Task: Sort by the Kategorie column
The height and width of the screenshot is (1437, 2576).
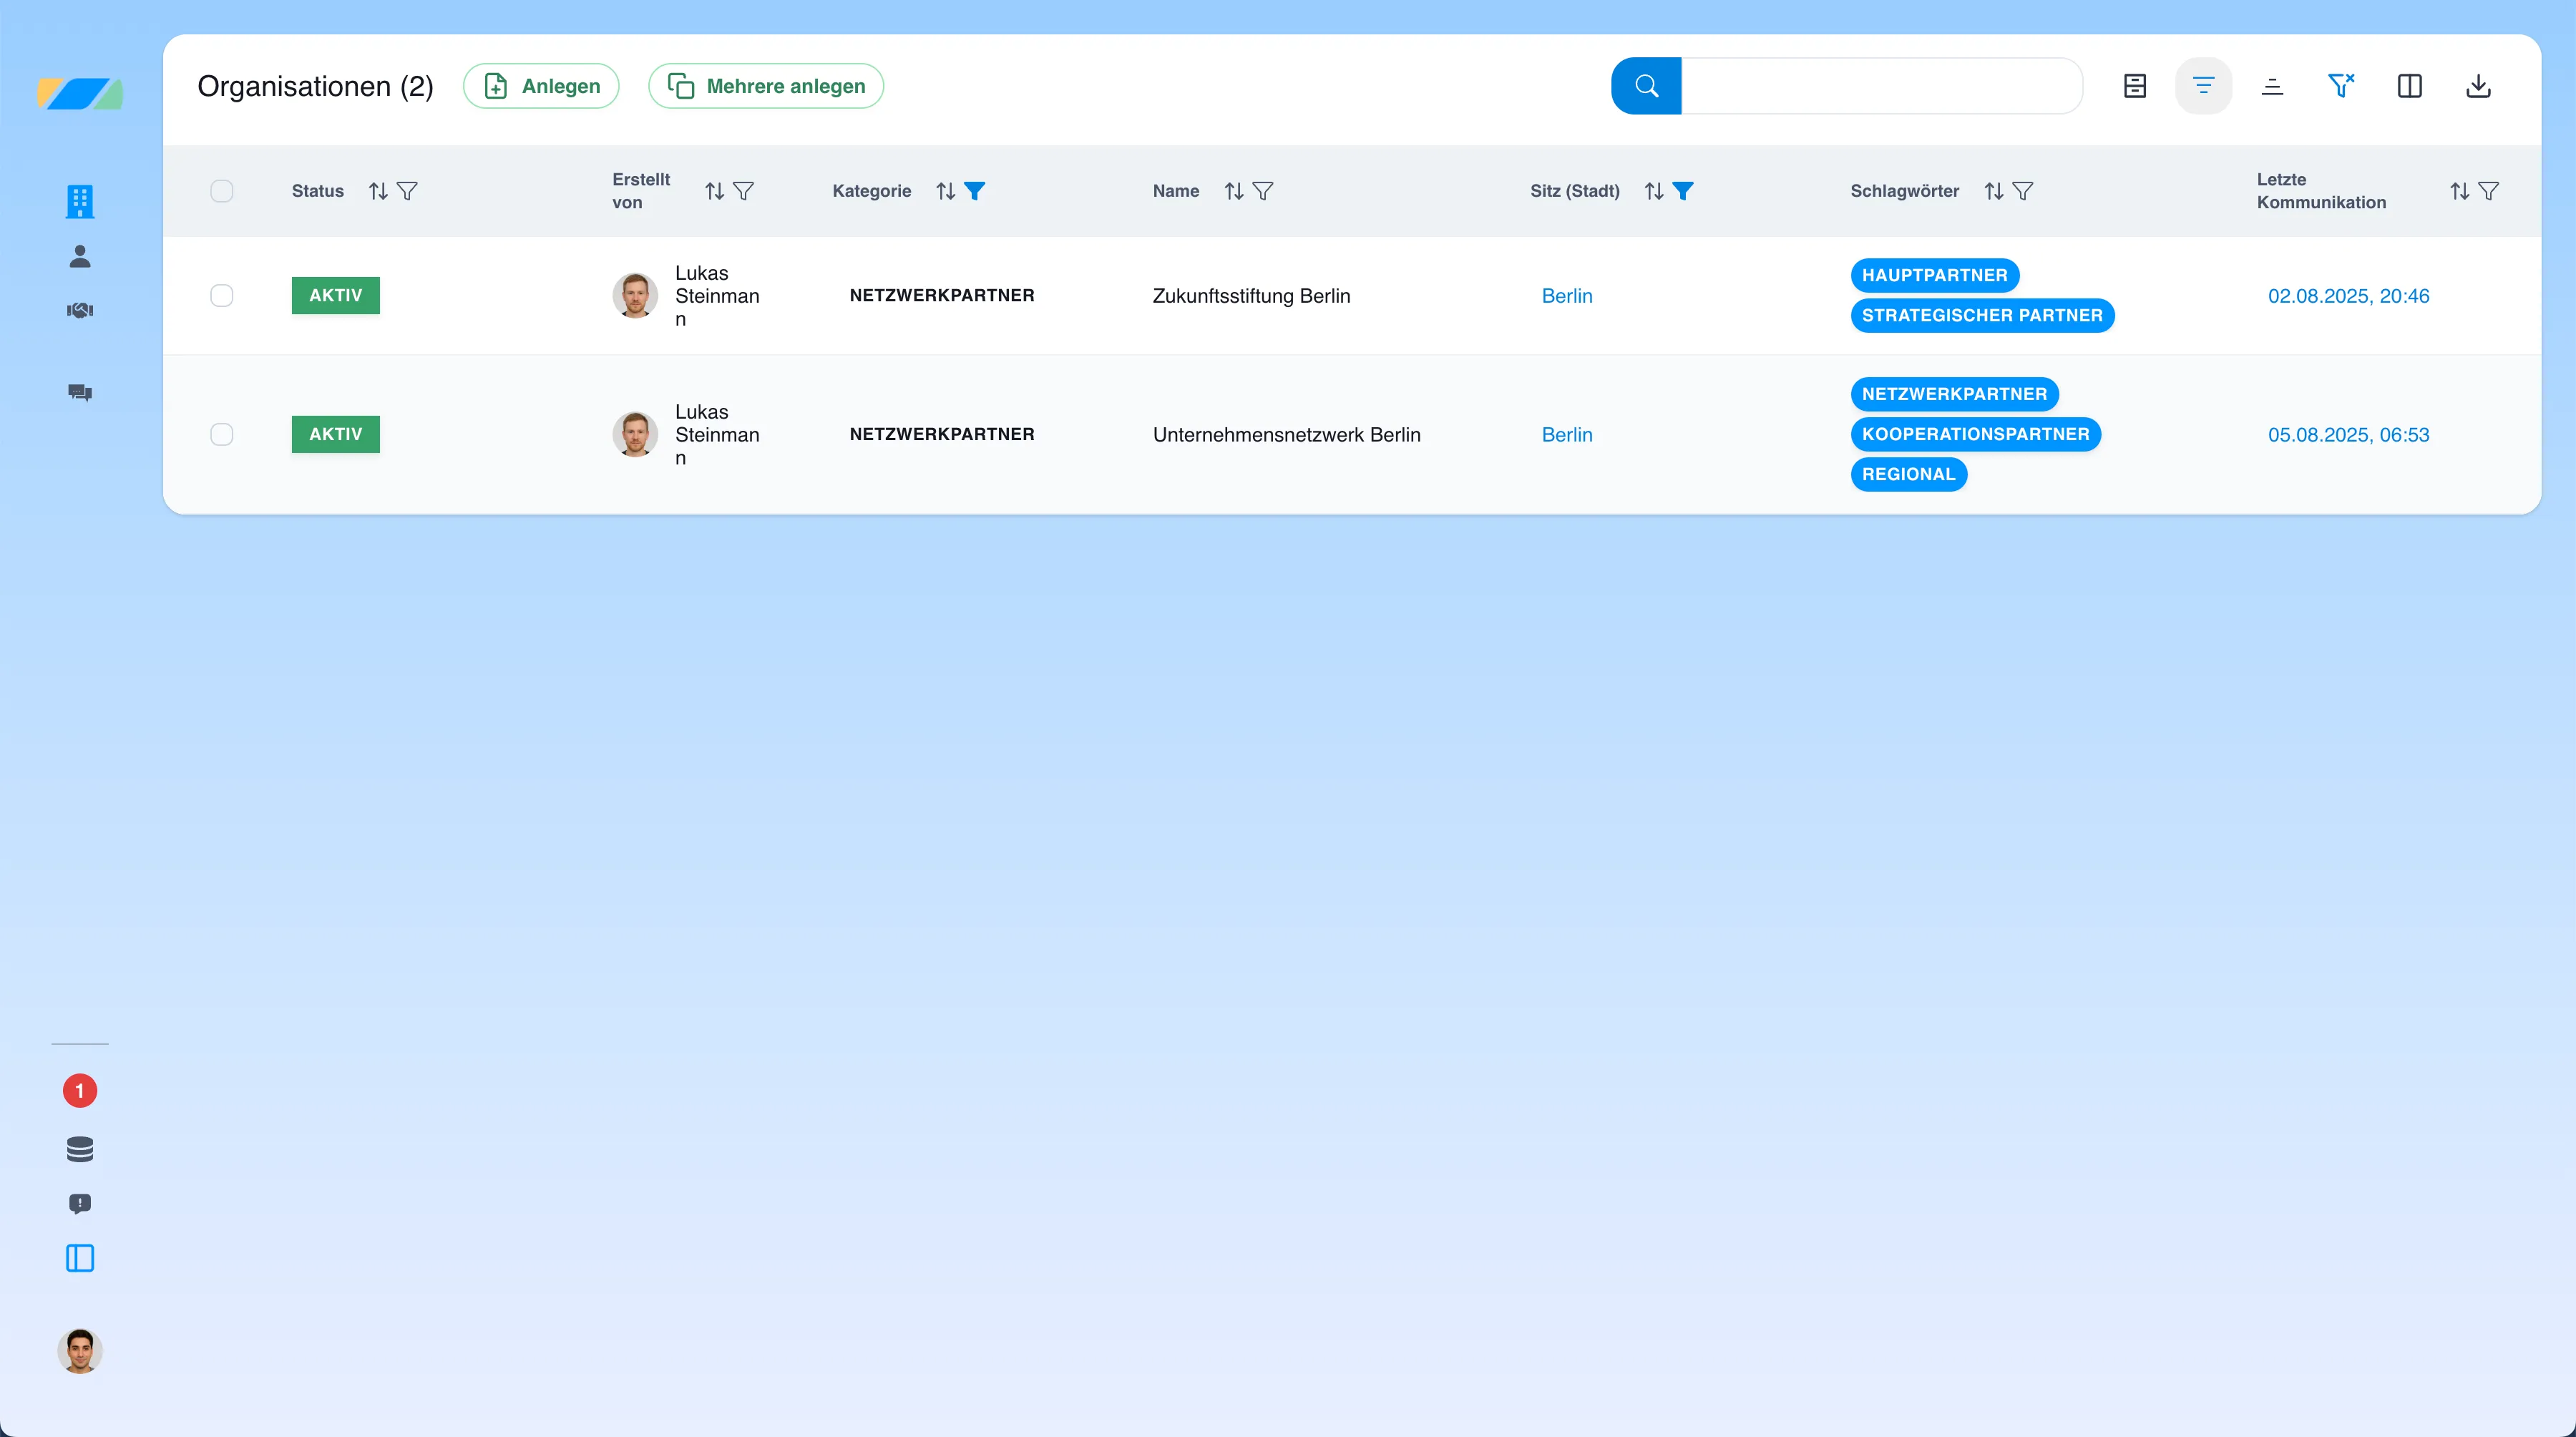Action: pyautogui.click(x=946, y=191)
